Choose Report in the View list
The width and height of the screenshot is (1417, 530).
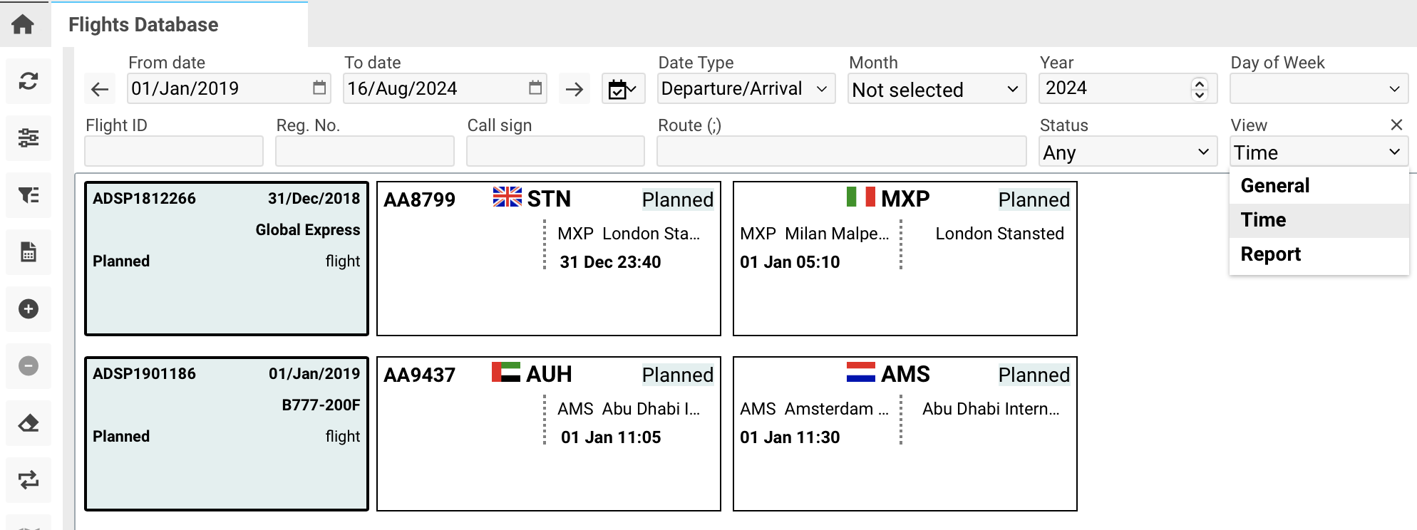click(x=1271, y=254)
